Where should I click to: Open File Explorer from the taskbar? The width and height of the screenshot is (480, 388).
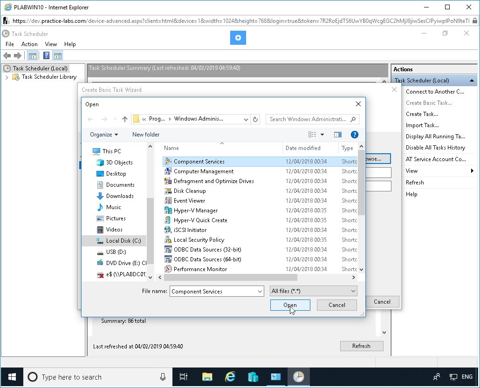[x=207, y=377]
